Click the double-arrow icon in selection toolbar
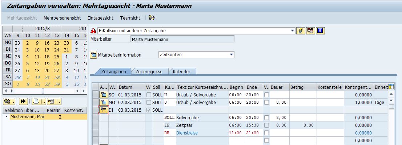 coord(24,101)
